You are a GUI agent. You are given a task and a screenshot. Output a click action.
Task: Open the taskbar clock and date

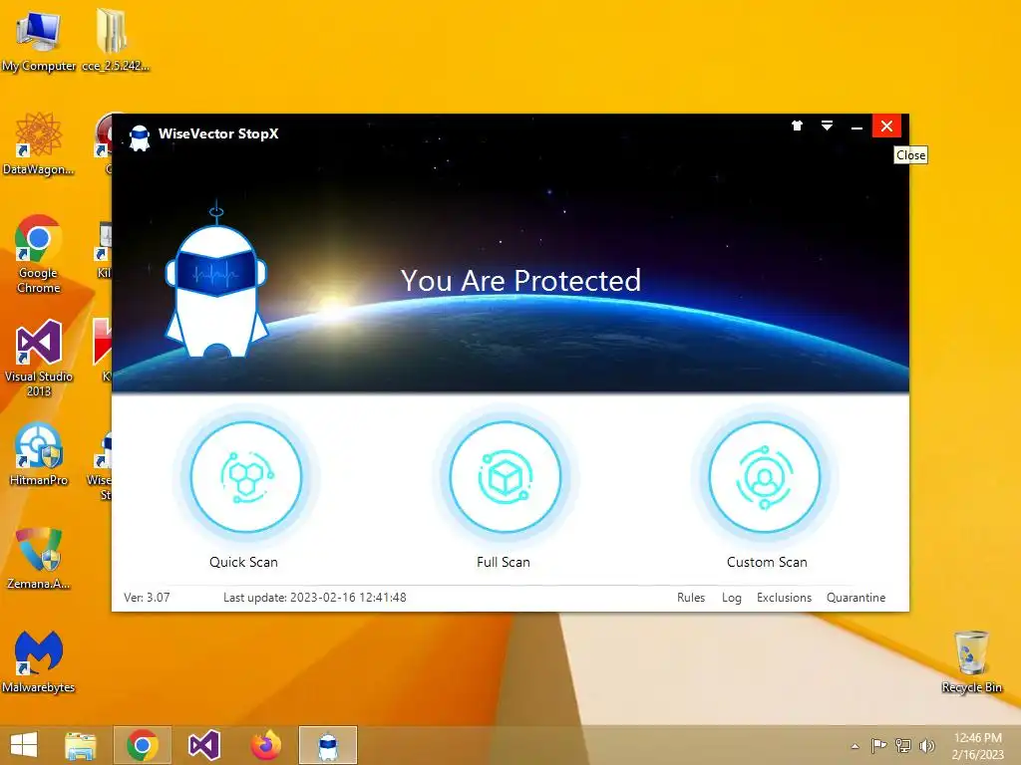click(977, 746)
